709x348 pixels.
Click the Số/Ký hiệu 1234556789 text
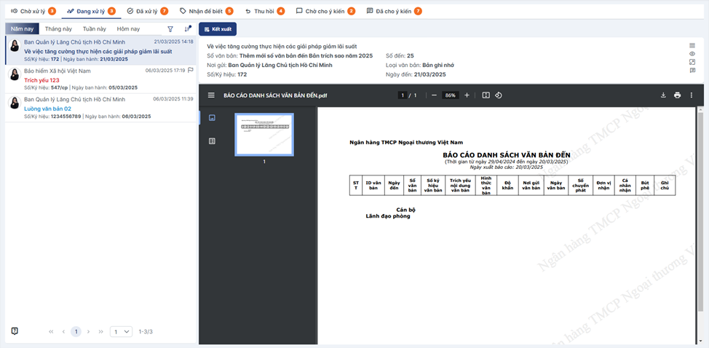[52, 116]
